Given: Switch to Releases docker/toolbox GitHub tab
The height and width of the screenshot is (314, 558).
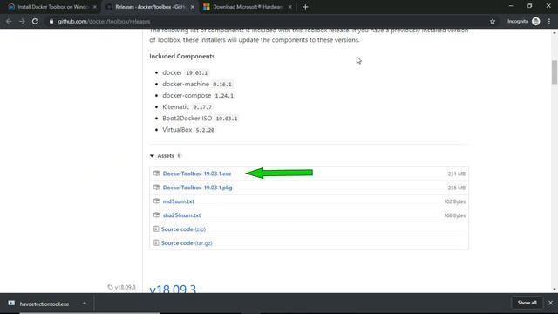Looking at the screenshot, I should click(149, 7).
